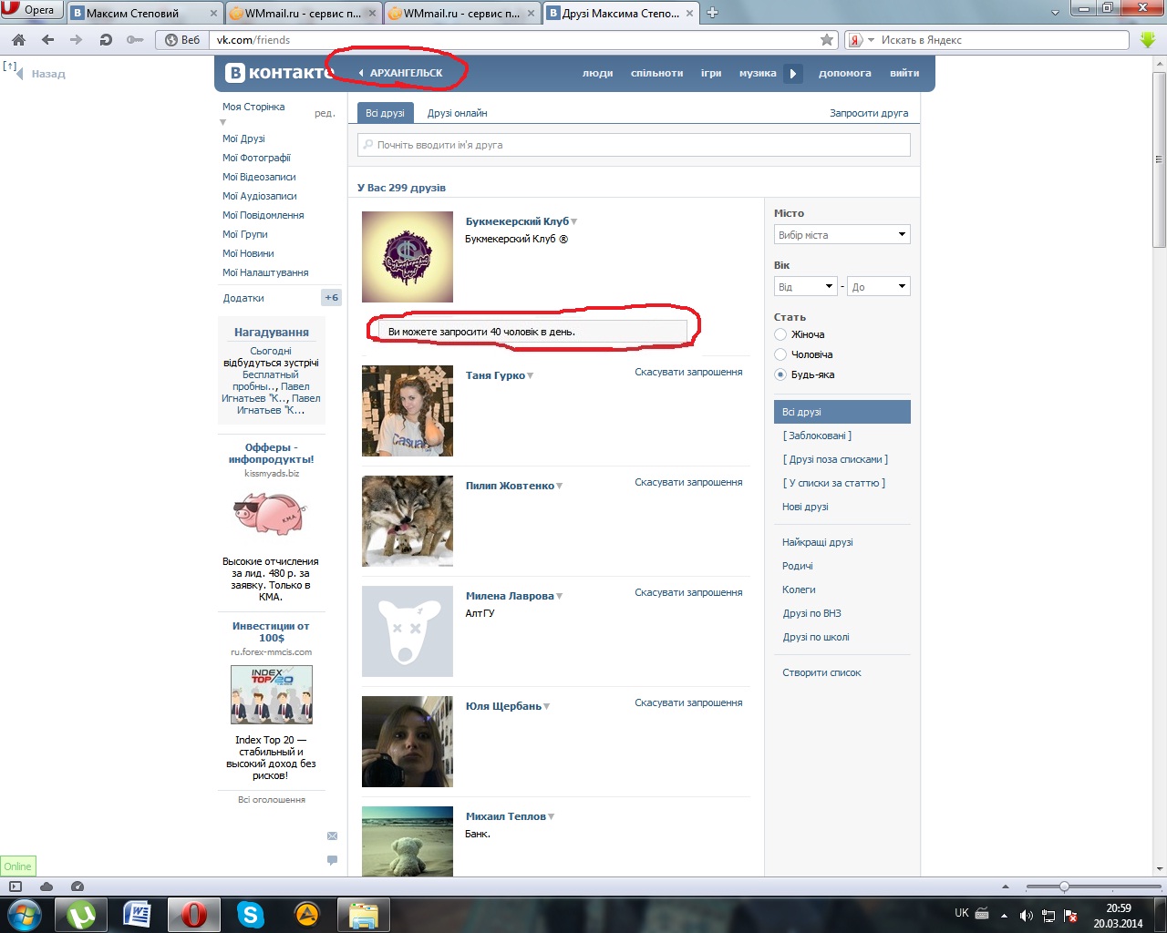This screenshot has width=1167, height=933.
Task: Click the Yandex search input field
Action: click(x=1004, y=40)
